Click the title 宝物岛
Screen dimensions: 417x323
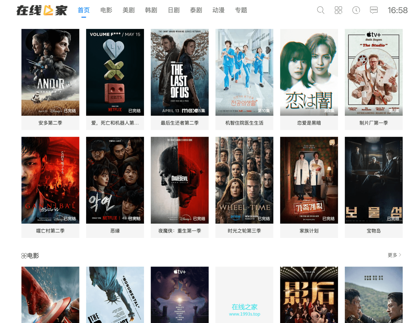(374, 231)
